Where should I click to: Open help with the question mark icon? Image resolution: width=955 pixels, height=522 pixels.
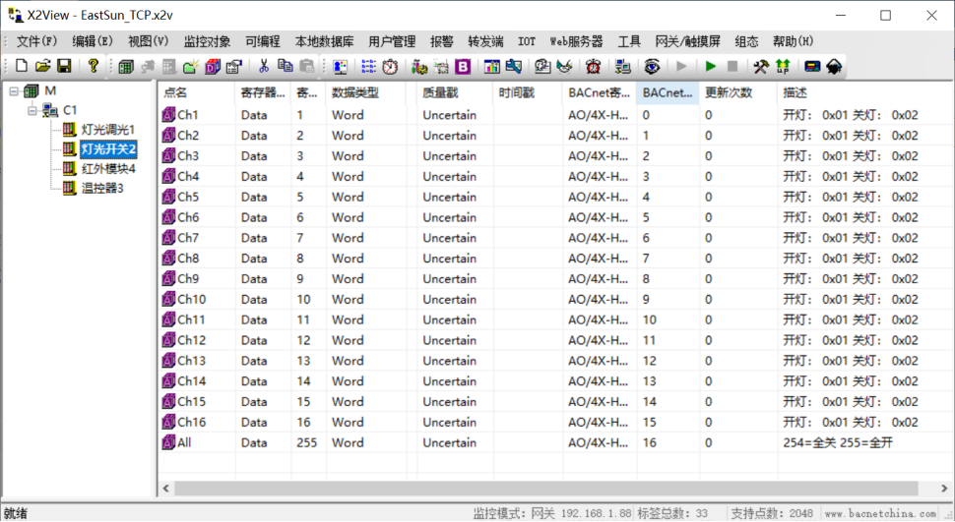click(x=94, y=66)
